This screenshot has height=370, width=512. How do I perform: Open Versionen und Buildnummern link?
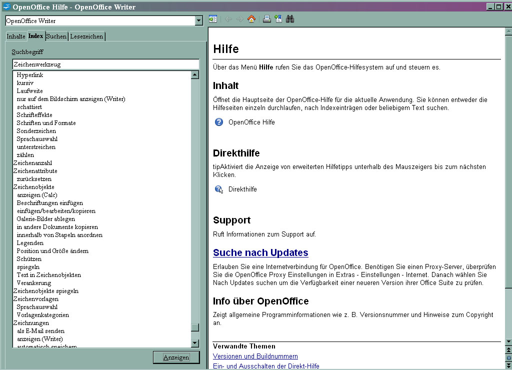tap(255, 356)
